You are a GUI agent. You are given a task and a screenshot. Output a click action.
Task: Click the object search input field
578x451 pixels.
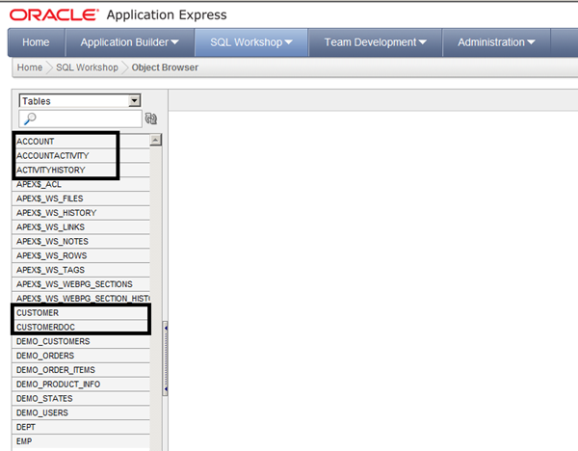(80, 119)
